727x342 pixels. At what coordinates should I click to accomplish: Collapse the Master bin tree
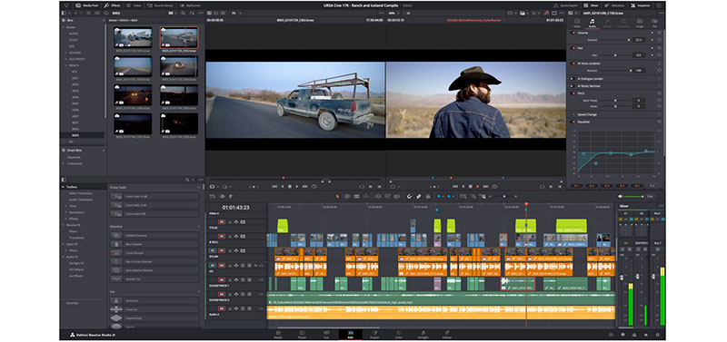63,27
